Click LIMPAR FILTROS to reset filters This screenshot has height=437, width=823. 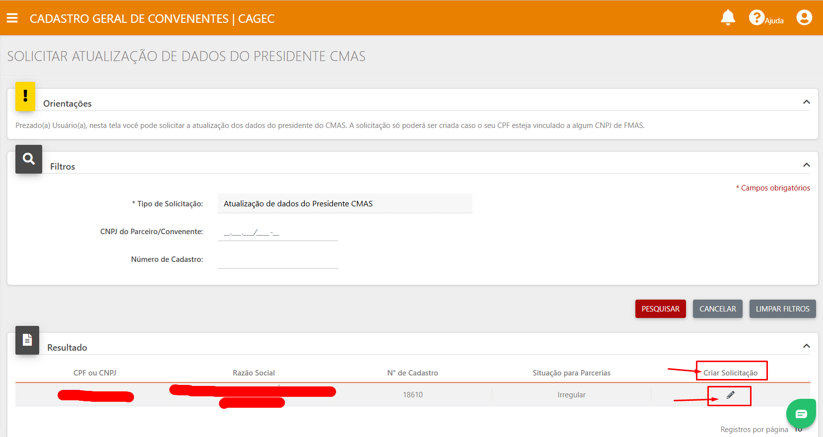pos(782,309)
